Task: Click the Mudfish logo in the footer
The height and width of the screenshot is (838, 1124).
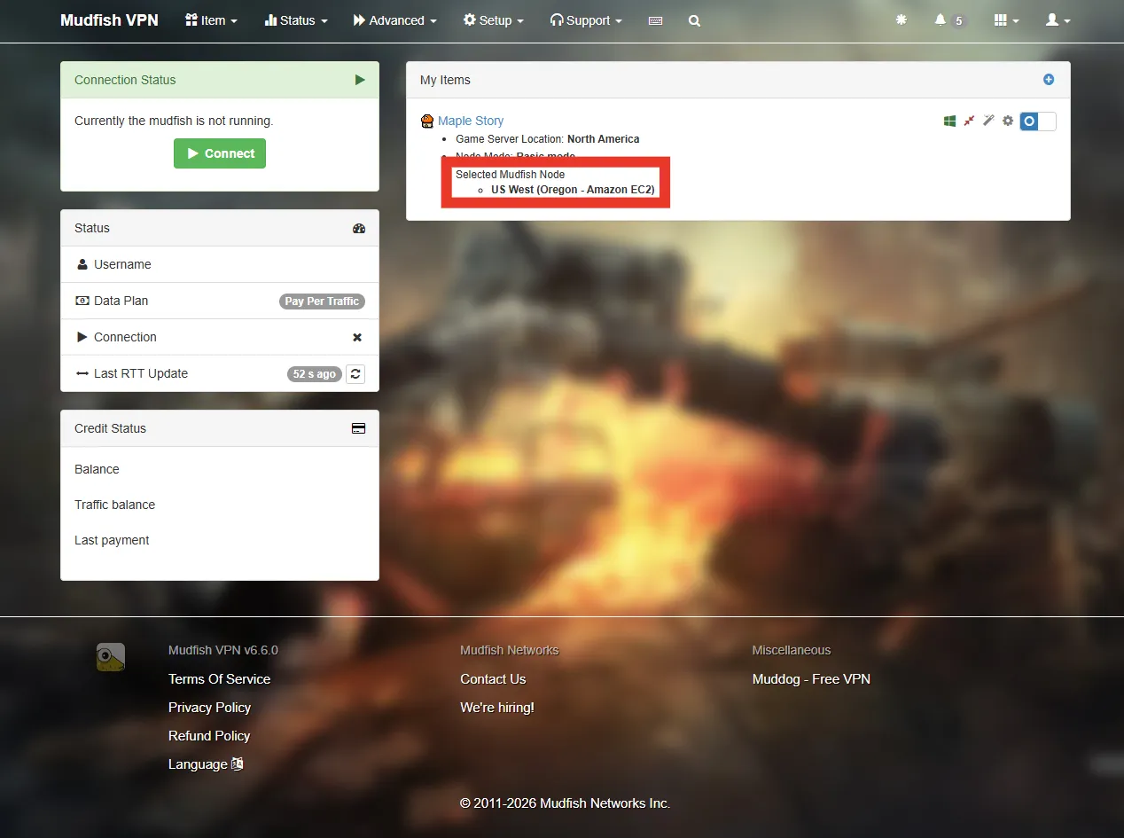Action: pyautogui.click(x=111, y=657)
